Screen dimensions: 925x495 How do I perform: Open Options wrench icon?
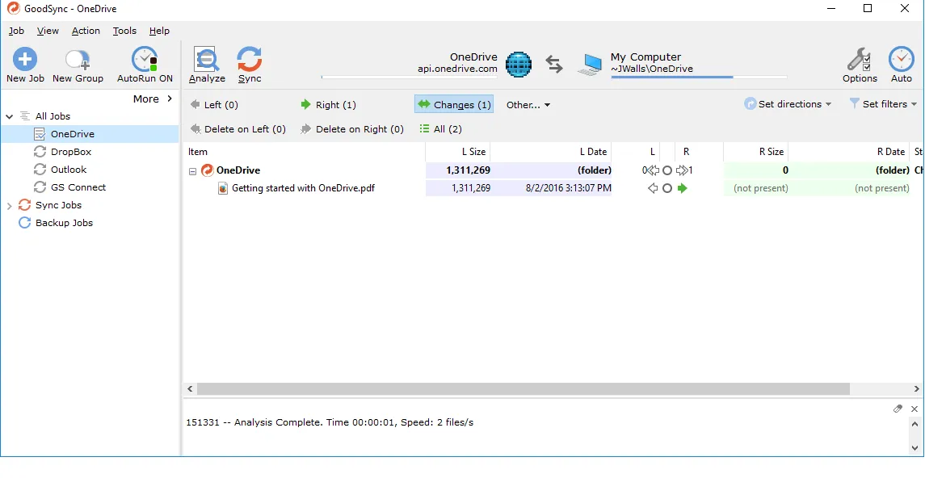click(859, 59)
